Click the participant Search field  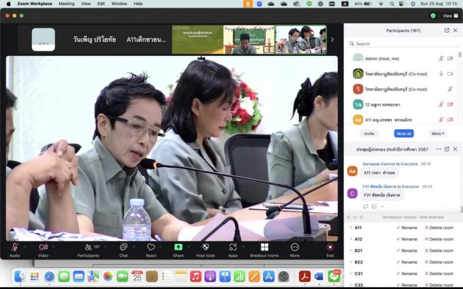401,44
